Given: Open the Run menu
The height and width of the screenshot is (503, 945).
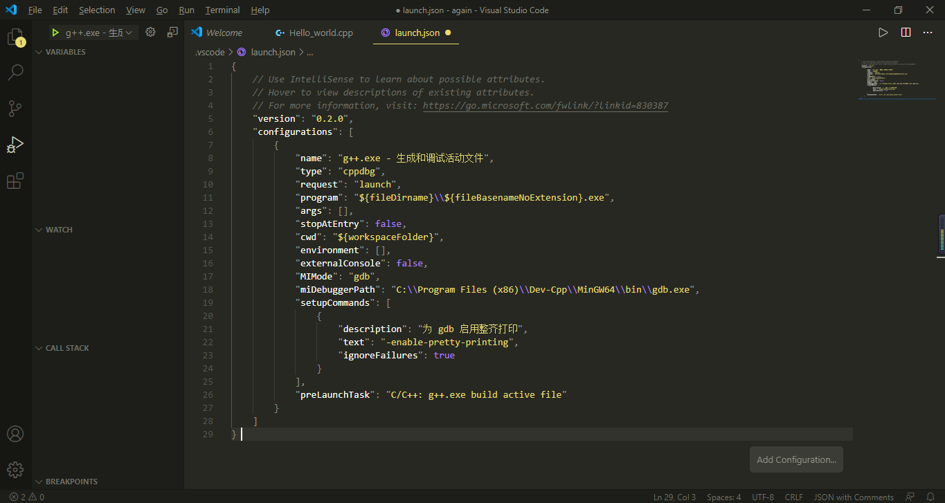Looking at the screenshot, I should (x=186, y=10).
